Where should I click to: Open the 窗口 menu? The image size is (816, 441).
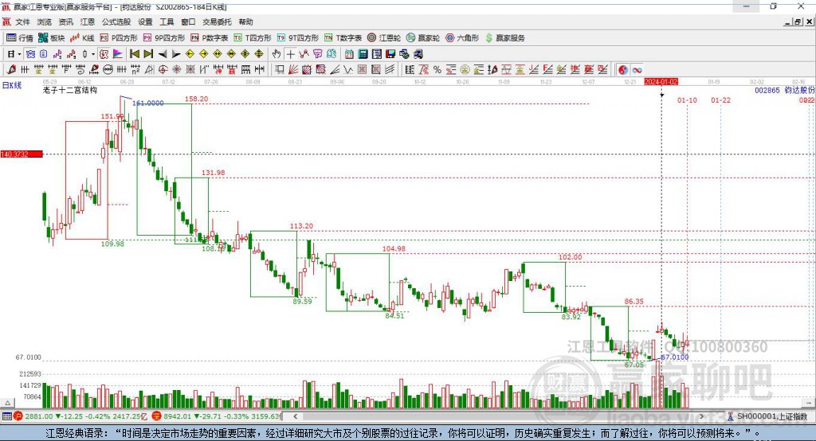coord(188,21)
